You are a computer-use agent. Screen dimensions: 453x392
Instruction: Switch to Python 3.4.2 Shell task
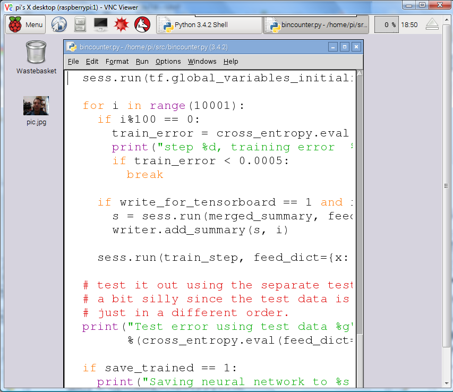(x=209, y=24)
